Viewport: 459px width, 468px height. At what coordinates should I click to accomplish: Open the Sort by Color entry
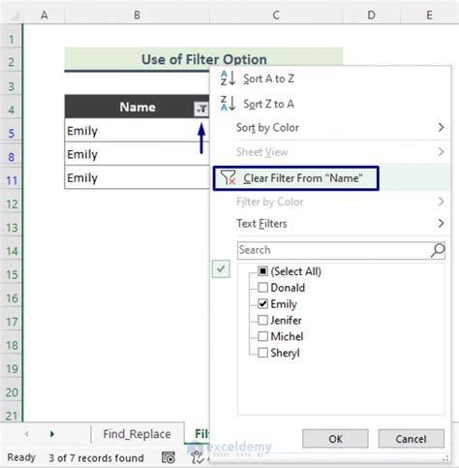(x=331, y=128)
